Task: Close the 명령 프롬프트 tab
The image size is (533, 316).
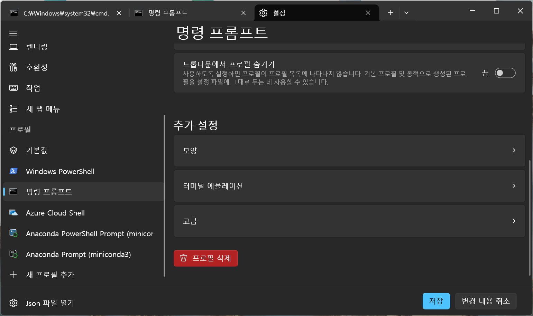Action: pyautogui.click(x=243, y=13)
